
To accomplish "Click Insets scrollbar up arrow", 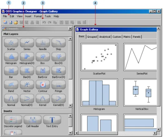I will pos(70,116).
